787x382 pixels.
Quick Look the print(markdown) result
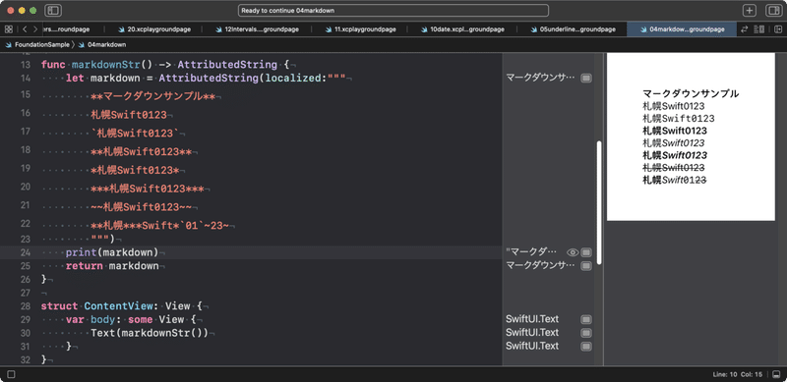click(573, 252)
